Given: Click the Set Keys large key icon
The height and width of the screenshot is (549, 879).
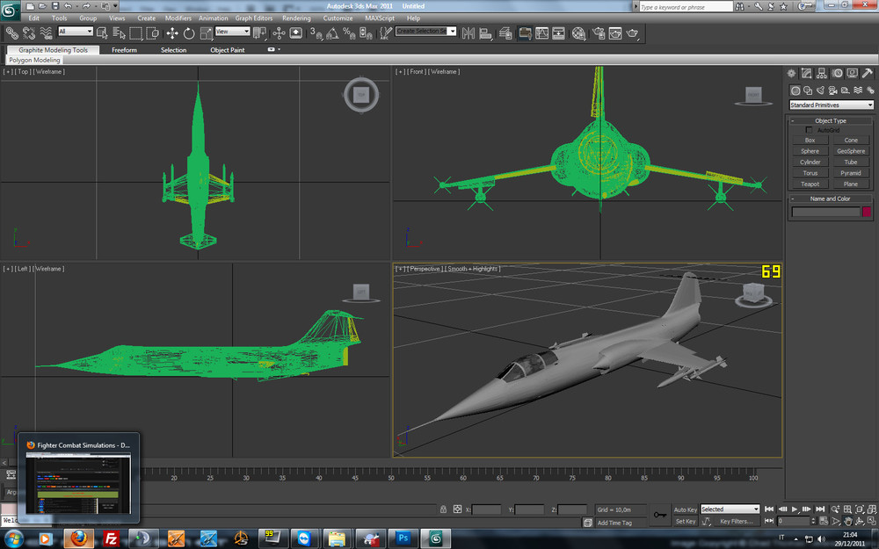Looking at the screenshot, I should click(x=659, y=515).
